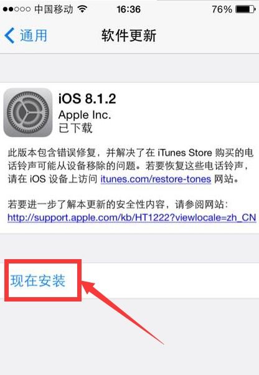Tap the 16:36 clock in status bar
The height and width of the screenshot is (375, 259).
pyautogui.click(x=128, y=9)
